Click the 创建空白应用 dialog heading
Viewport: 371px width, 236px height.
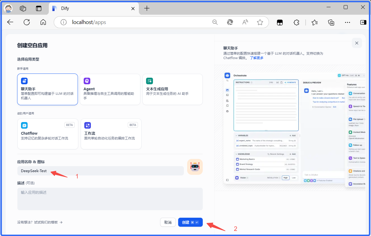click(x=32, y=46)
